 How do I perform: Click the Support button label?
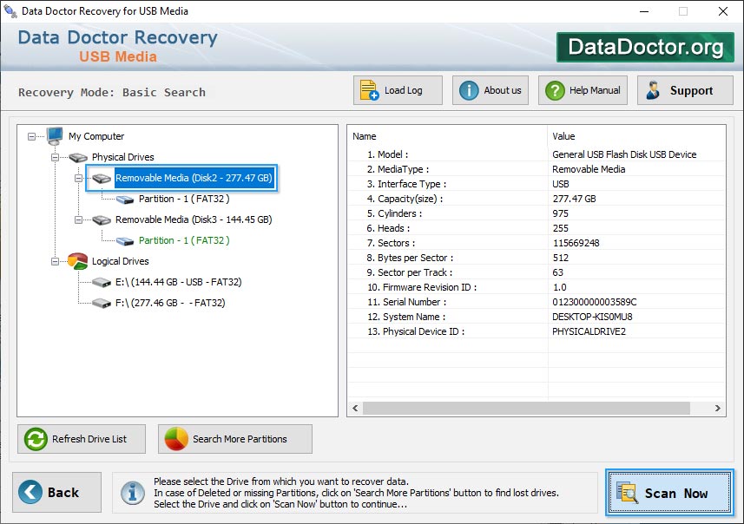click(691, 90)
